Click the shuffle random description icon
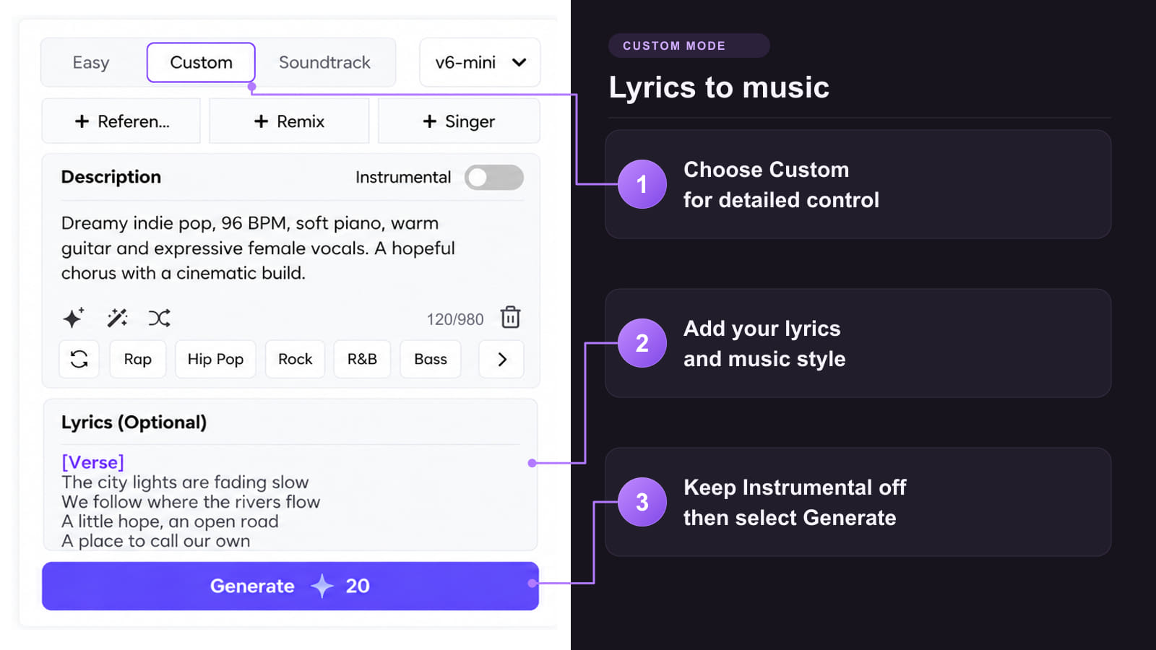1156x650 pixels. pyautogui.click(x=159, y=318)
